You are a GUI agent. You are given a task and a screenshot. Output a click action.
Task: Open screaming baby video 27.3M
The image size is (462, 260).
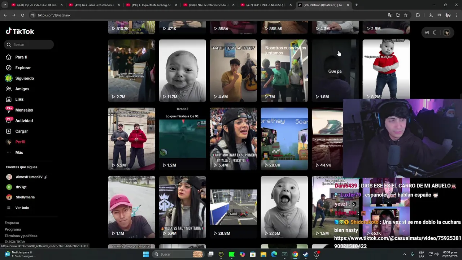pos(284,207)
